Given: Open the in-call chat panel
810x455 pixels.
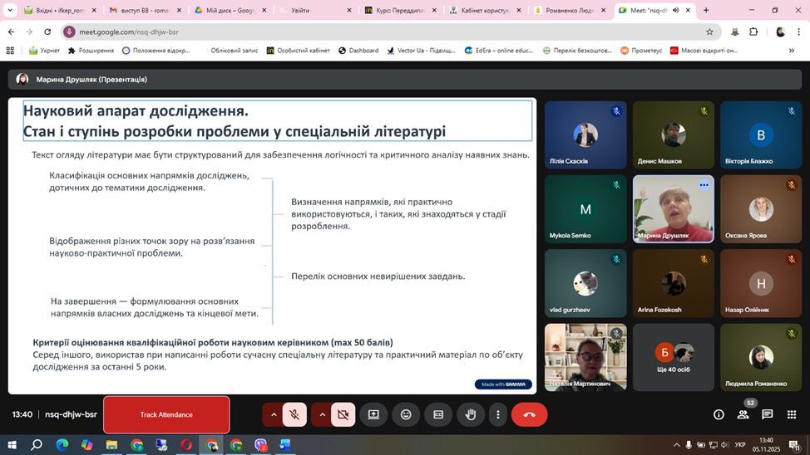Looking at the screenshot, I should coord(768,414).
